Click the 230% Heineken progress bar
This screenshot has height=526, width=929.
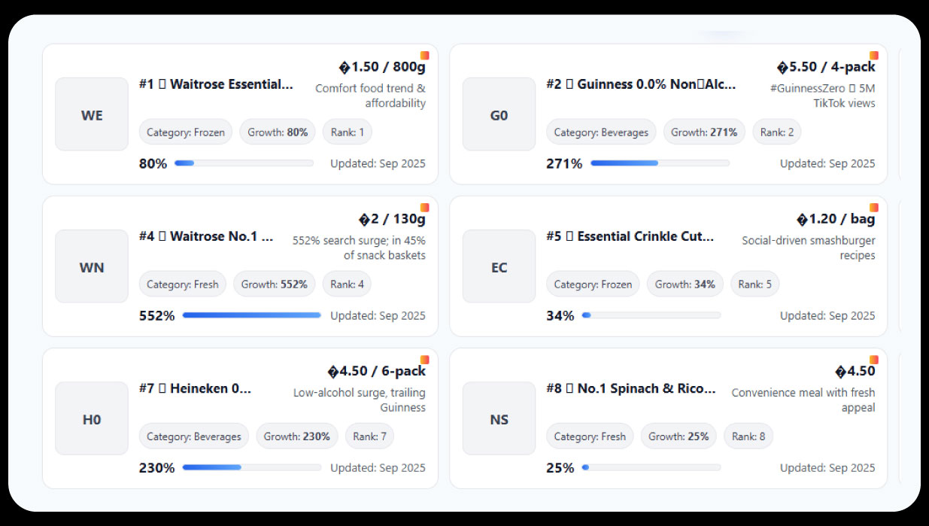251,467
